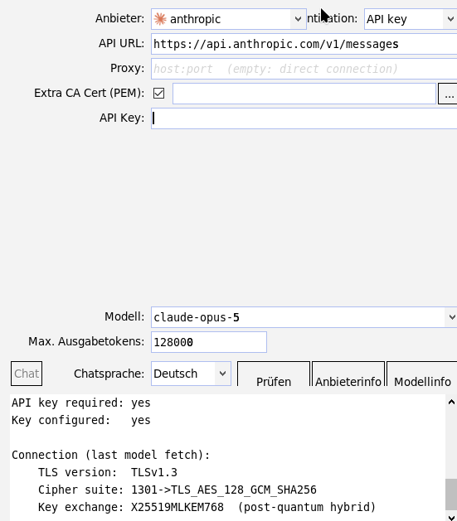
Task: Click the Max. Ausgabetokens field
Action: (x=209, y=342)
